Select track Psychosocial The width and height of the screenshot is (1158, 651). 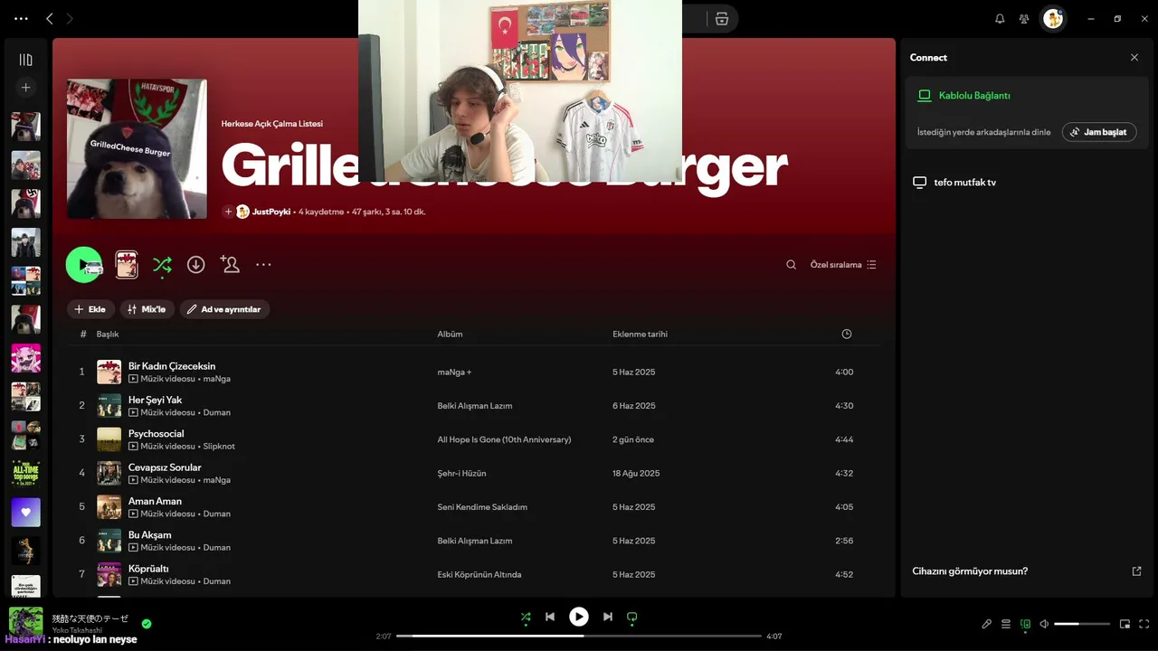(473, 439)
